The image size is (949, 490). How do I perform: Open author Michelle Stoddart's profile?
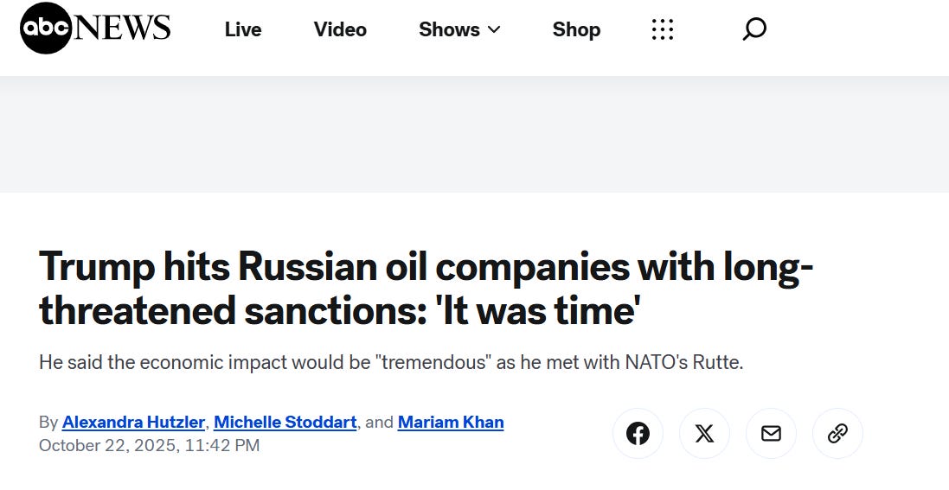tap(285, 423)
